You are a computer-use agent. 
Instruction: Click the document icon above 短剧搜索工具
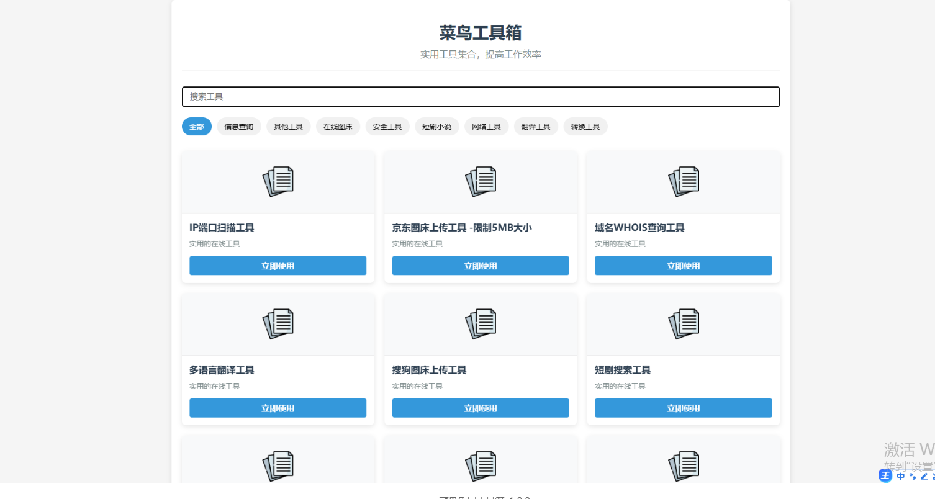(x=684, y=324)
